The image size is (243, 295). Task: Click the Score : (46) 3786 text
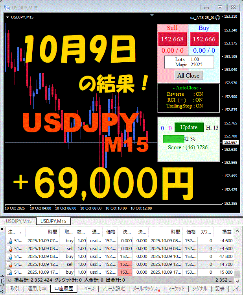pos(188,147)
